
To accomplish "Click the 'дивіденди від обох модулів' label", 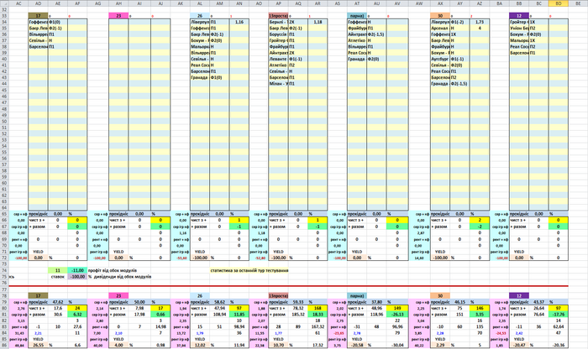I will coord(123,277).
